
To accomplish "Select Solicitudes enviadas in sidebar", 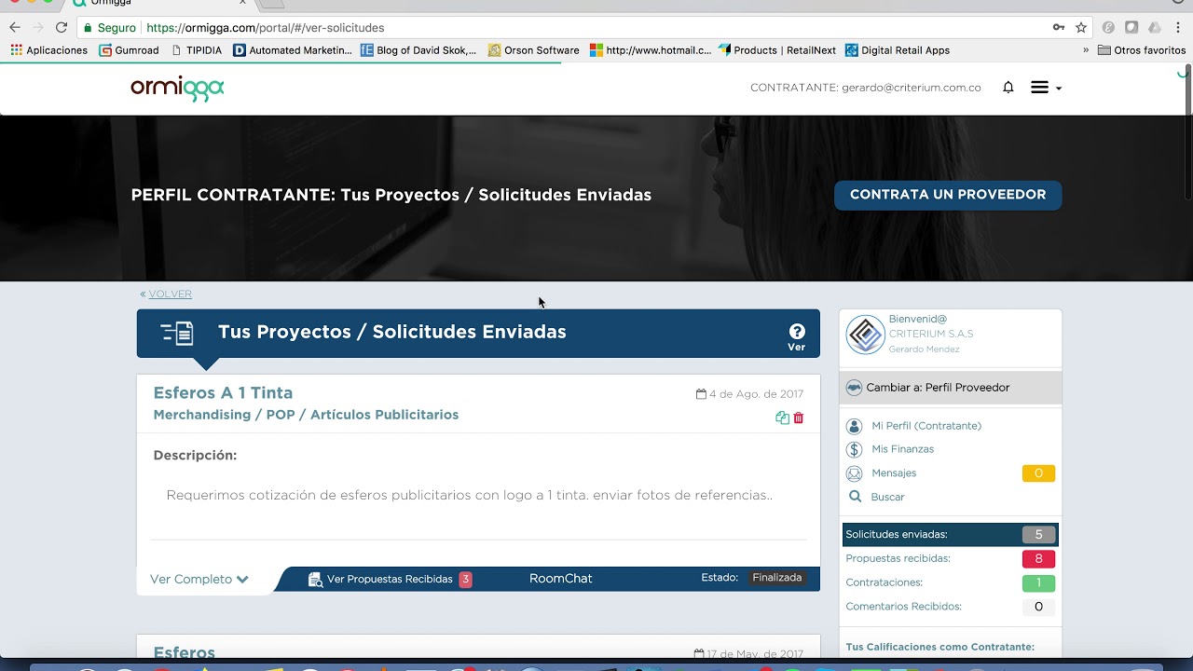I will pos(951,535).
